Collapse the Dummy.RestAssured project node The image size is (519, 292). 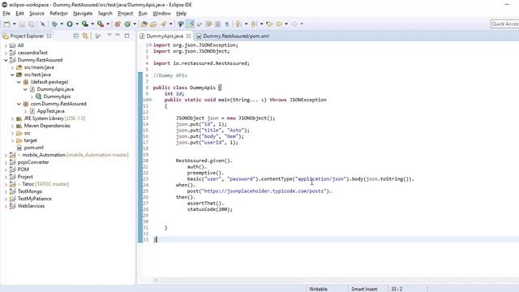point(6,60)
